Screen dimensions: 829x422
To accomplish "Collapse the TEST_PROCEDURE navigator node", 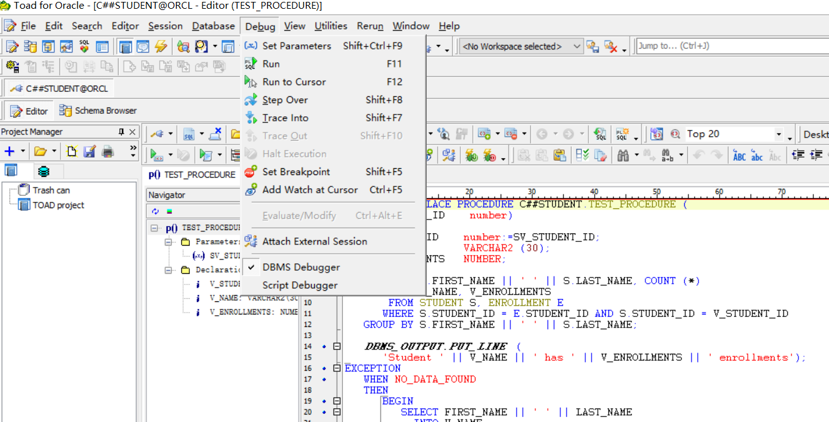I will 154,228.
